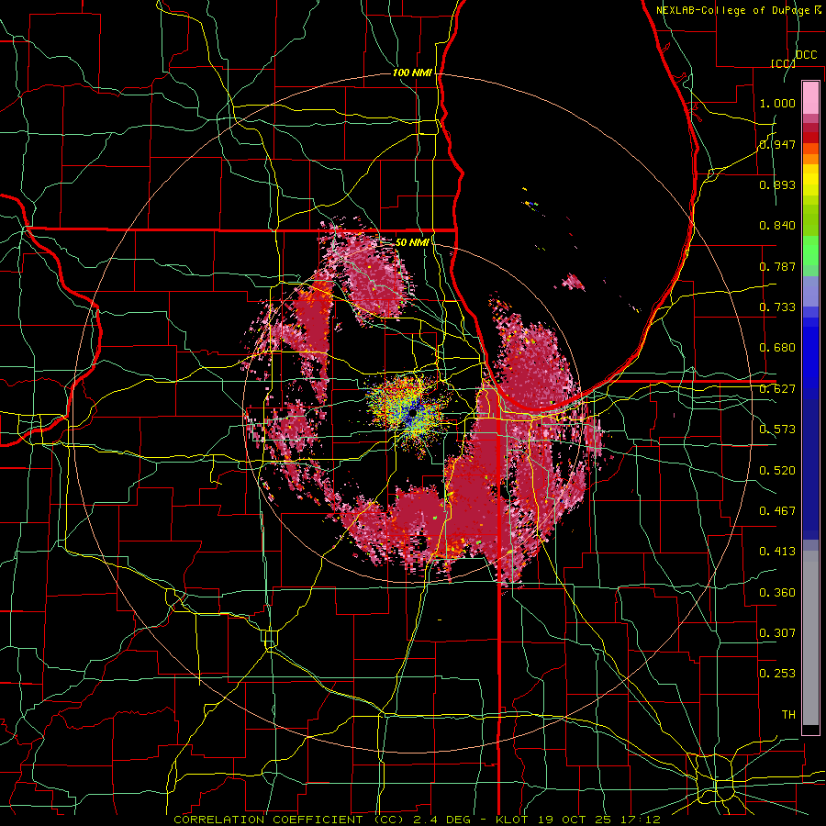Viewport: 826px width, 826px height.
Task: Click the light pink color bar segment near 1.000
Action: pyautogui.click(x=810, y=97)
